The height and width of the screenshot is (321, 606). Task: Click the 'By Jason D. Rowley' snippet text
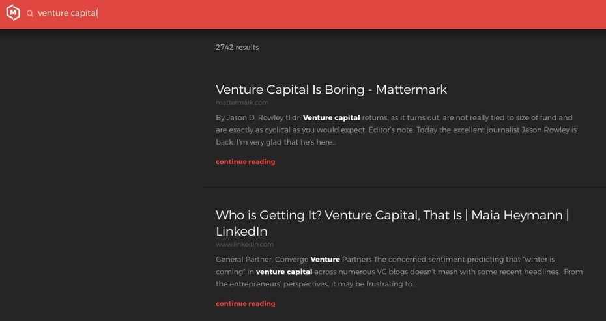(x=250, y=117)
